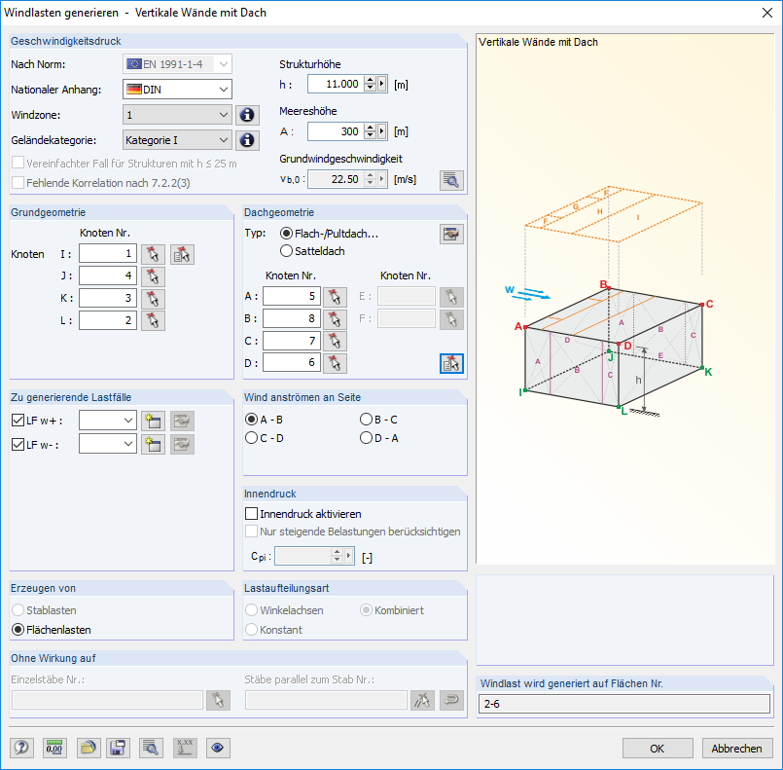Screen dimensions: 783x770
Task: Open Geländekategorie dropdown
Action: coord(177,140)
